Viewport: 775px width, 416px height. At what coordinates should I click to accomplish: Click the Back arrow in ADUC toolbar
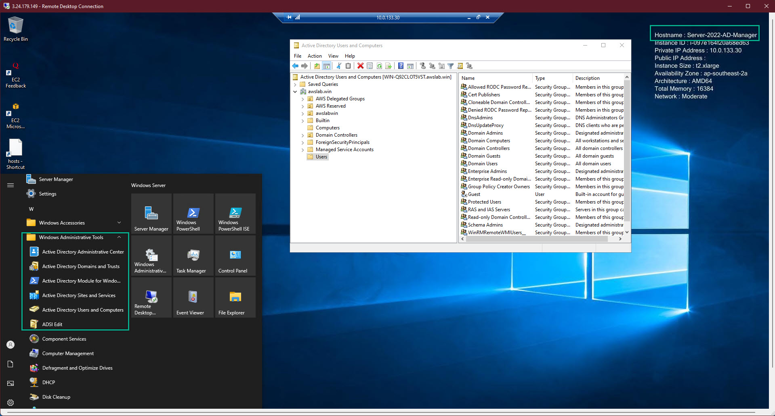click(x=295, y=66)
